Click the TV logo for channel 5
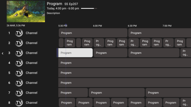This screenshot has height=107, width=191. pos(19,73)
